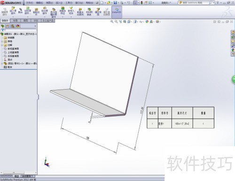Select the Sensors folder in tree
The height and width of the screenshot is (181, 235).
point(9,38)
